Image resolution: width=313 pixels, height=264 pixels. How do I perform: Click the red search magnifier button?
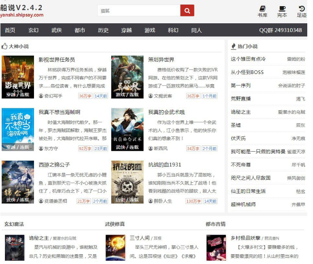tap(187, 11)
